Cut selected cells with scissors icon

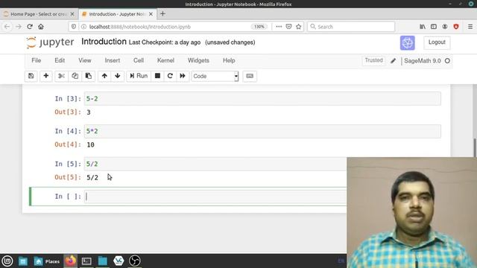pyautogui.click(x=61, y=76)
